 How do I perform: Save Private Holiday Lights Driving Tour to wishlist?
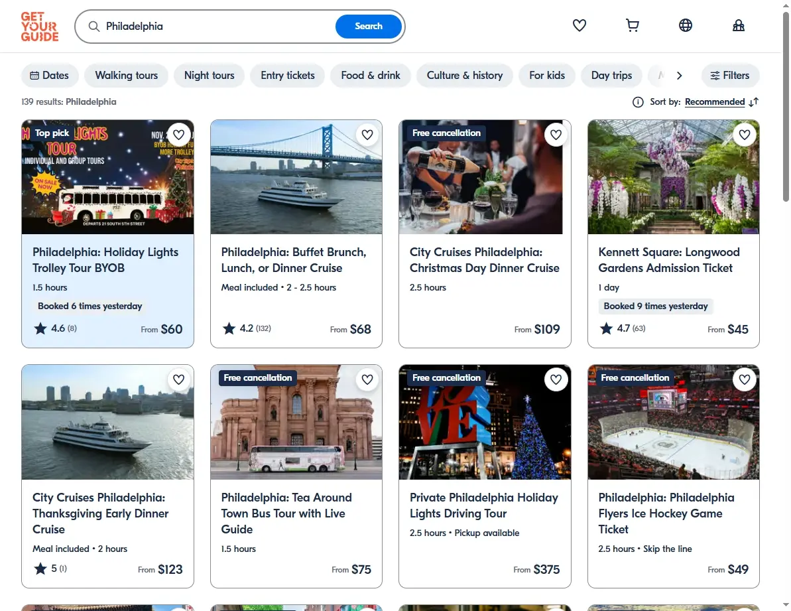tap(556, 379)
